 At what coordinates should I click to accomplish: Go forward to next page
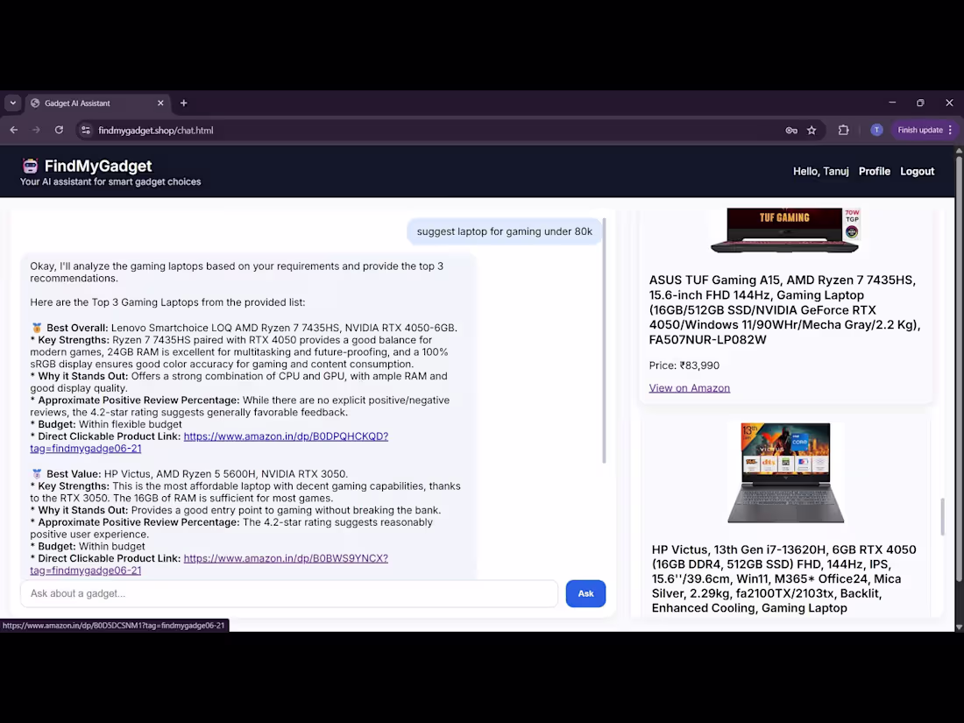pos(36,130)
